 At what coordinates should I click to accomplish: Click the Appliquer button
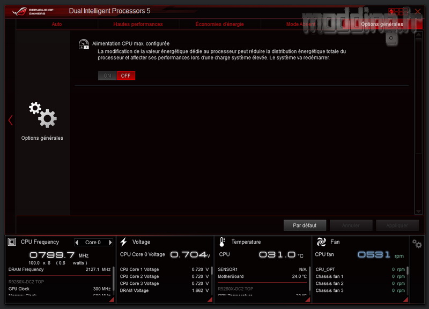click(397, 225)
